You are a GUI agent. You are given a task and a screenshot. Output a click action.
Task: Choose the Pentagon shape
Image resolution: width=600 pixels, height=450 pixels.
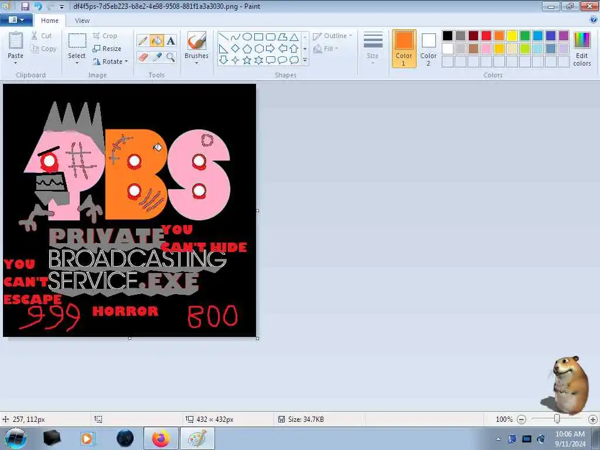pos(247,49)
